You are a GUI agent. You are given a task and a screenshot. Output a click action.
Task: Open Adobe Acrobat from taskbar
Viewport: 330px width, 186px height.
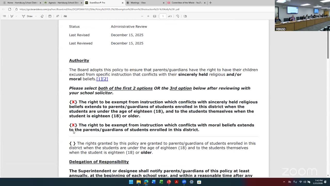pos(177,182)
